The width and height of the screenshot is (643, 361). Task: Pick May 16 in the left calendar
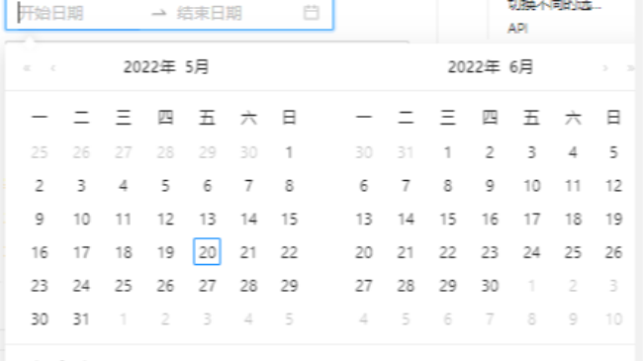coord(39,252)
